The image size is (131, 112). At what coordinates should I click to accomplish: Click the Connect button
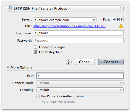(111, 62)
